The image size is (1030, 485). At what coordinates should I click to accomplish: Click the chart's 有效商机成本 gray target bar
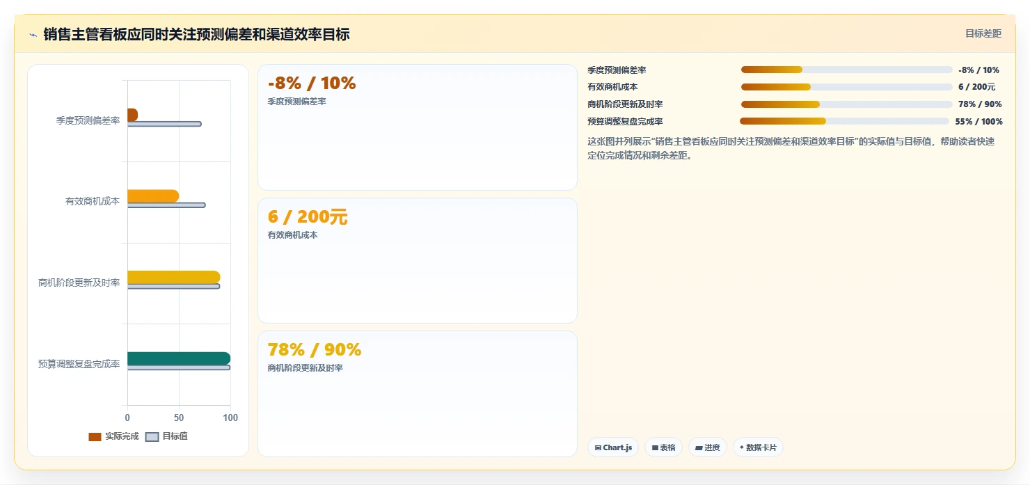pos(166,205)
